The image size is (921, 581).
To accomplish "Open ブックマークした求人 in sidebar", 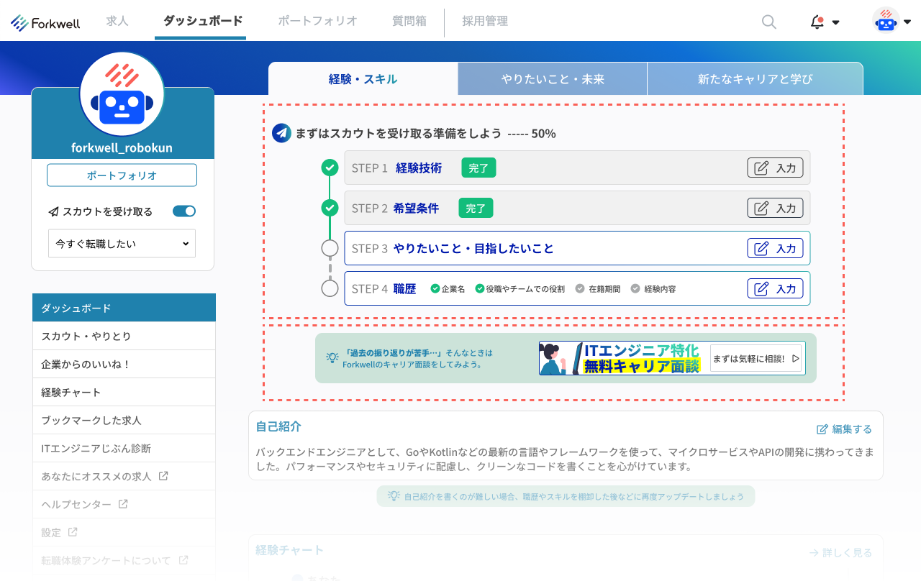I will [x=124, y=420].
